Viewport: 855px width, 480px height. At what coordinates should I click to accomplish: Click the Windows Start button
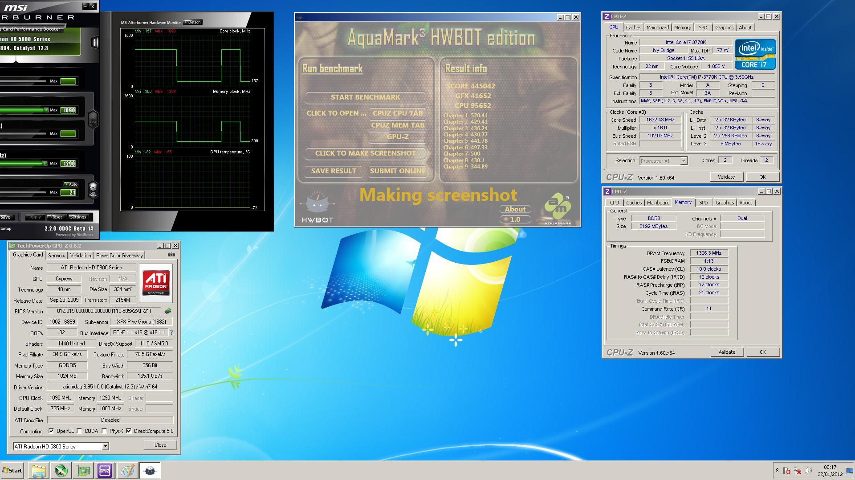click(12, 471)
